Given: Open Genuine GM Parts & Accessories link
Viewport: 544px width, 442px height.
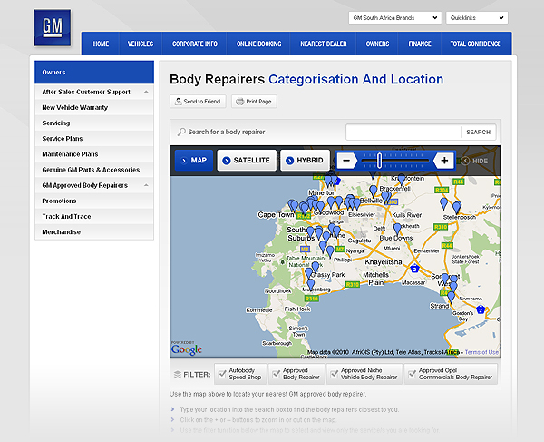Looking at the screenshot, I should coord(94,170).
